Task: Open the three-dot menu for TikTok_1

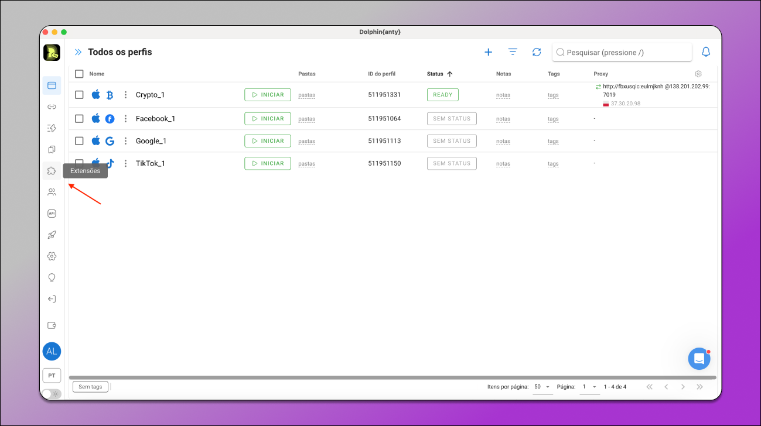Action: point(125,163)
